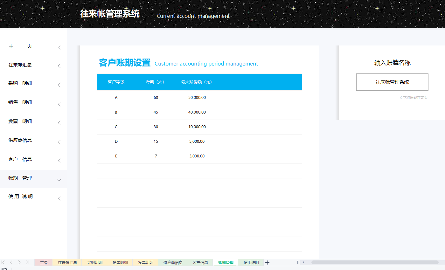Open the 使用说明 sheet tab
This screenshot has height=270, width=445.
250,262
